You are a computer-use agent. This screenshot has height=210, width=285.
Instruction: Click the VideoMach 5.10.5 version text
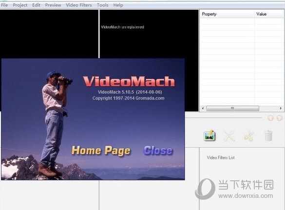coord(130,92)
